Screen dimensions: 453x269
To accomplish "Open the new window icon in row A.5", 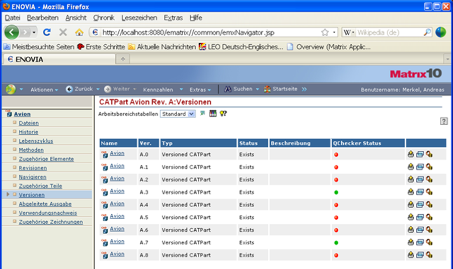I will coord(420,217).
